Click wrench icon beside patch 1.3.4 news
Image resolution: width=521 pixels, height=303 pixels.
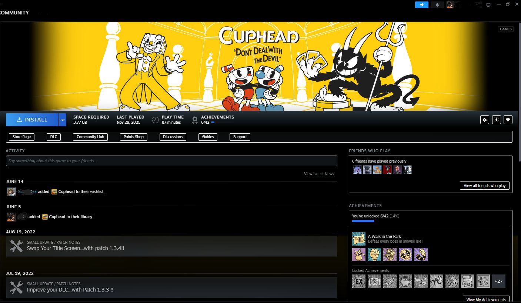pyautogui.click(x=16, y=246)
